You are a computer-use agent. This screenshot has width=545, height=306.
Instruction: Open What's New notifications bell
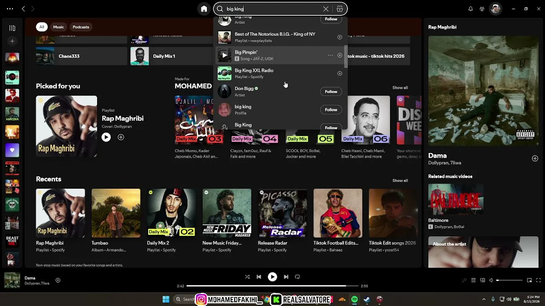coord(470,9)
